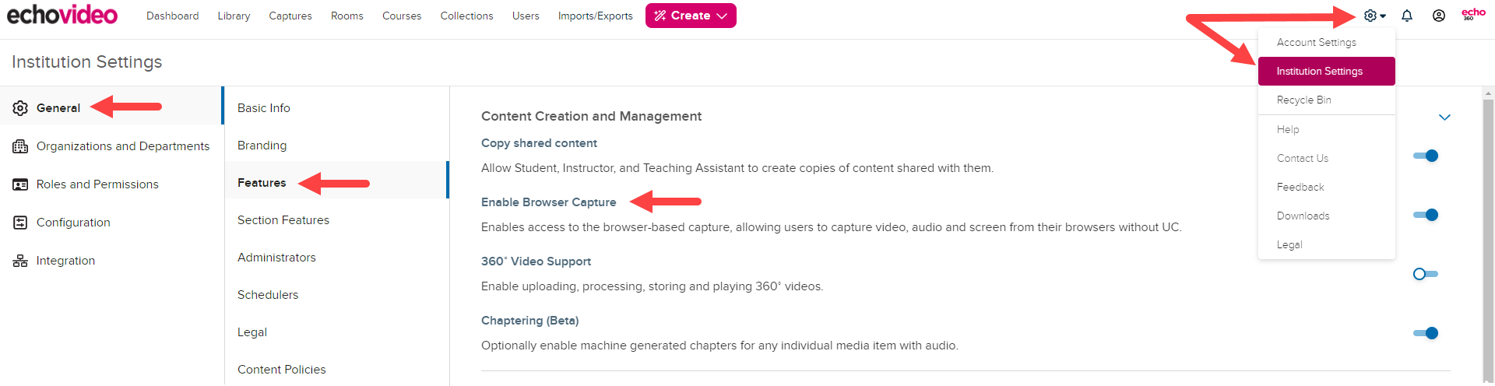Image resolution: width=1495 pixels, height=386 pixels.
Task: Open Imports/Exports
Action: pyautogui.click(x=595, y=16)
